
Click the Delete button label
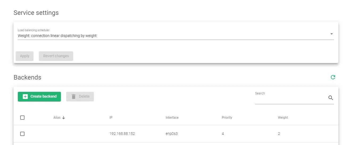tap(84, 96)
